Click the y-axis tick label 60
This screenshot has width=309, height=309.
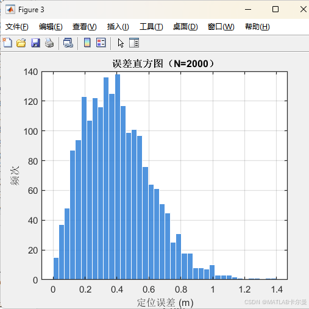coord(33,191)
